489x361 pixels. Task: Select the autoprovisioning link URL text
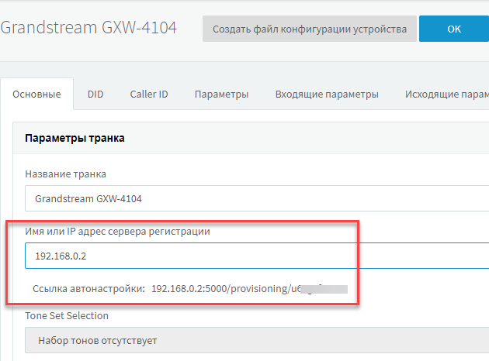[x=249, y=288]
